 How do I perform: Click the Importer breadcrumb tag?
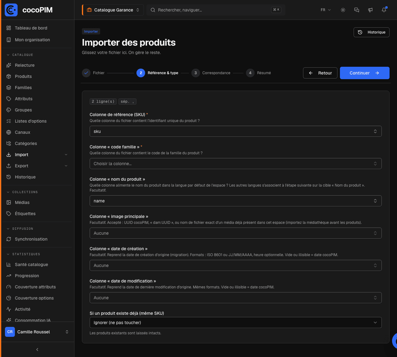click(x=91, y=31)
